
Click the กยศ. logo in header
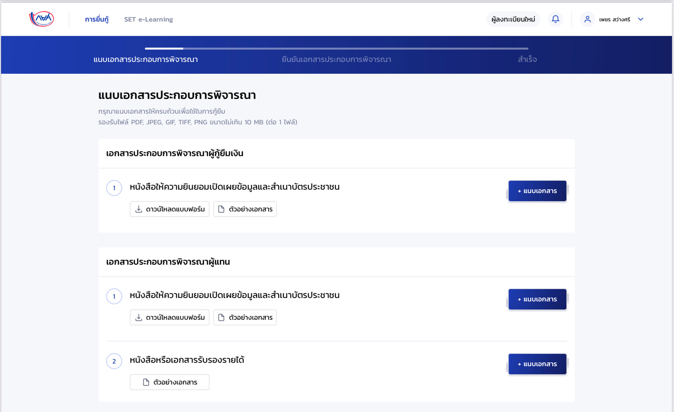tap(42, 19)
